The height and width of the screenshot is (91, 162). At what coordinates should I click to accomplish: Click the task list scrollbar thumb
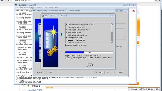112,36
